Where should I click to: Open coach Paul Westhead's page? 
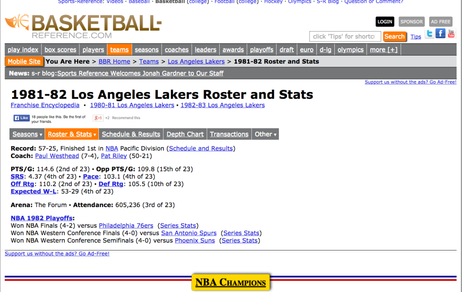click(57, 156)
